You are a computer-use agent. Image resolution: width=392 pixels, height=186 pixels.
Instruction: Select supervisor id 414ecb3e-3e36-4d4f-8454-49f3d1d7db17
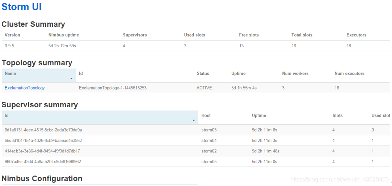42,151
